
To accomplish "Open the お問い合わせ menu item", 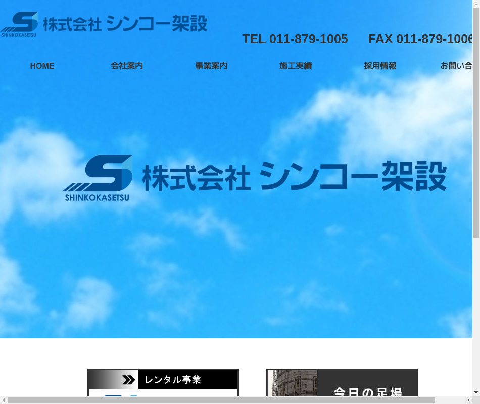I will 456,66.
